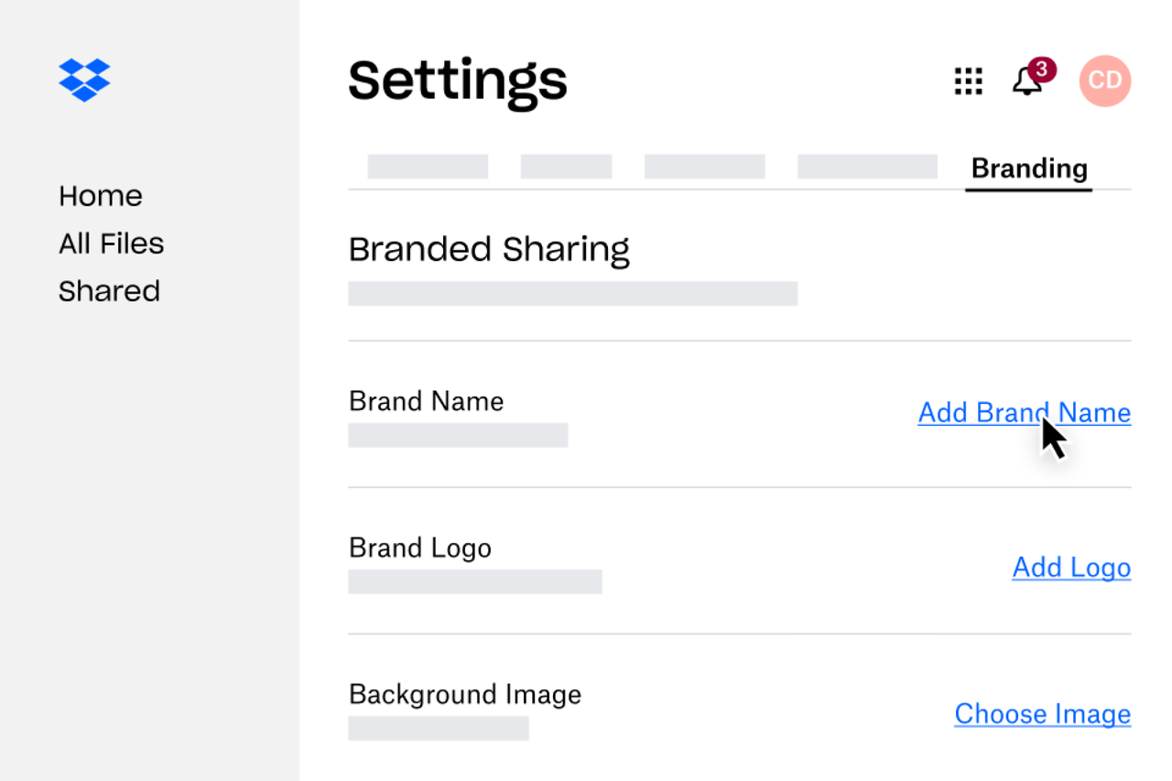Image resolution: width=1172 pixels, height=781 pixels.
Task: Select Shared in the sidebar
Action: coord(109,291)
